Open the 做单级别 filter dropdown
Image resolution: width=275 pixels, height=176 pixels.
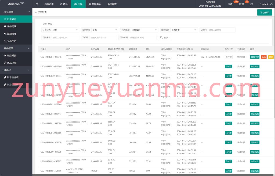point(184,30)
